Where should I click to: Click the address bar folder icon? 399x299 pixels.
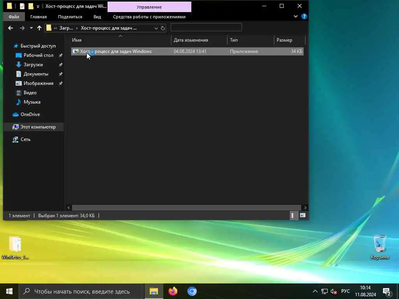(x=49, y=28)
